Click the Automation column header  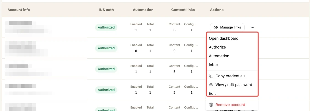[143, 10]
